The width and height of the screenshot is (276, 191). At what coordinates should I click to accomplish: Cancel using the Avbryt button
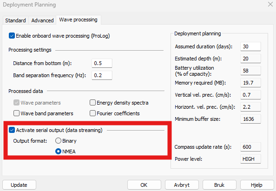tap(182, 185)
